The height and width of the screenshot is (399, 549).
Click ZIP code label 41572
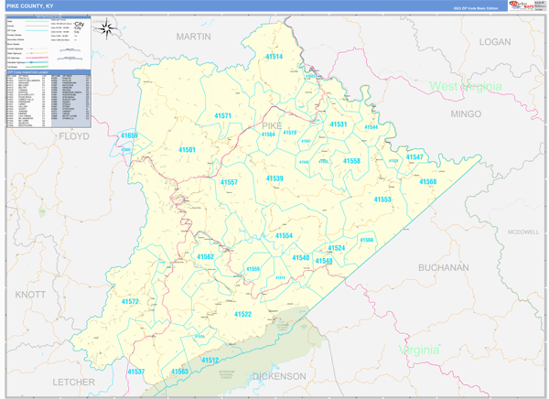point(130,301)
